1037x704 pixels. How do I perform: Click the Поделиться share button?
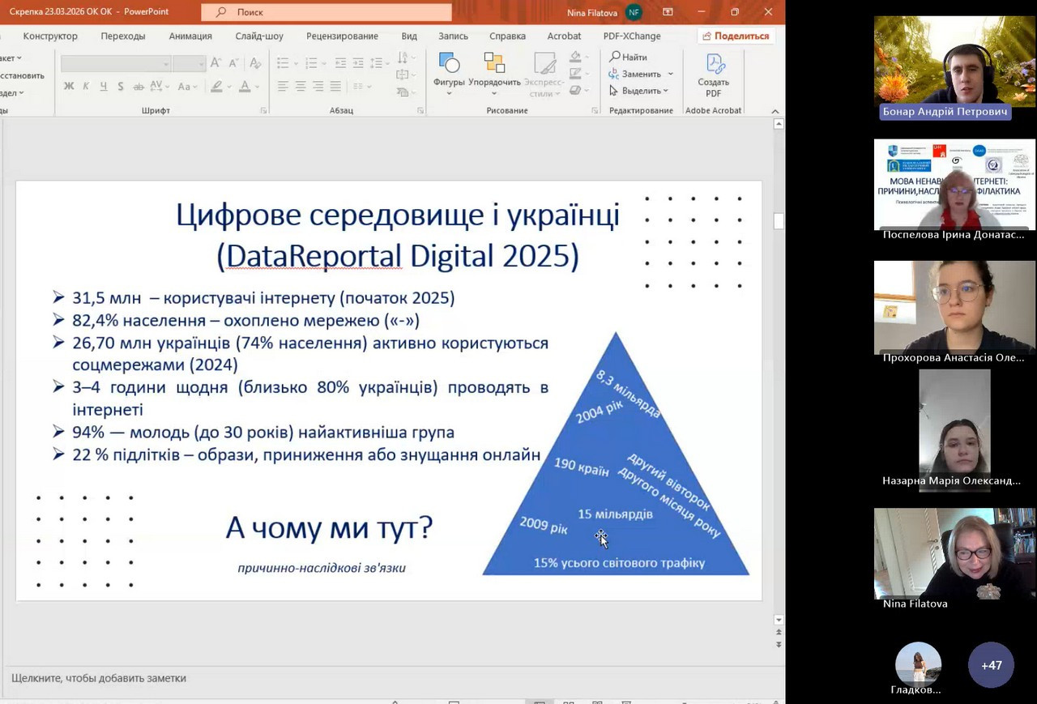tap(736, 36)
